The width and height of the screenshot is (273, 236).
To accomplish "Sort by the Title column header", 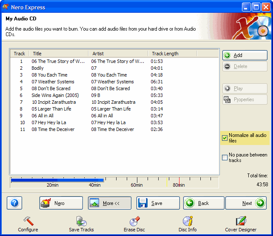I will tap(59, 54).
